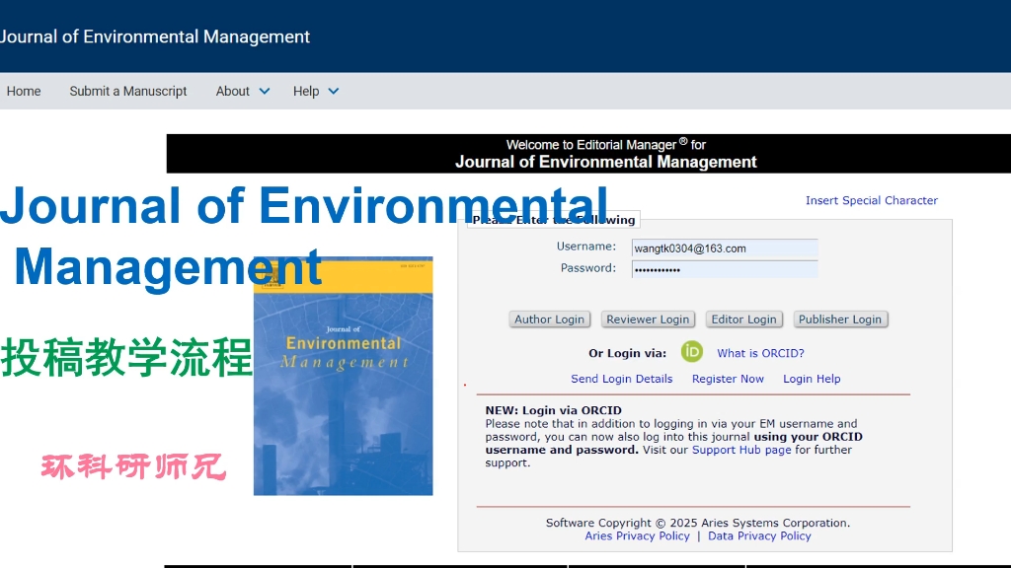Click the 'Welcome to Editorial Manager' banner text
The image size is (1011, 568).
tap(606, 145)
